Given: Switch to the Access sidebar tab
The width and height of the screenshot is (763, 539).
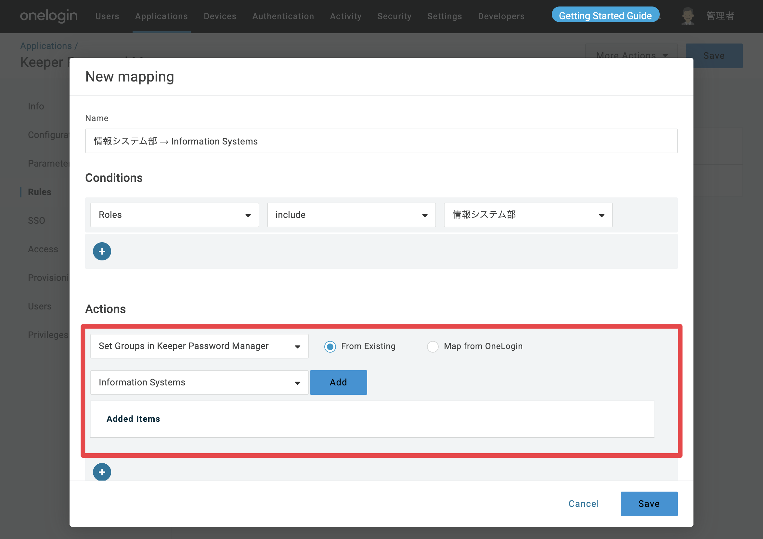Looking at the screenshot, I should tap(43, 249).
